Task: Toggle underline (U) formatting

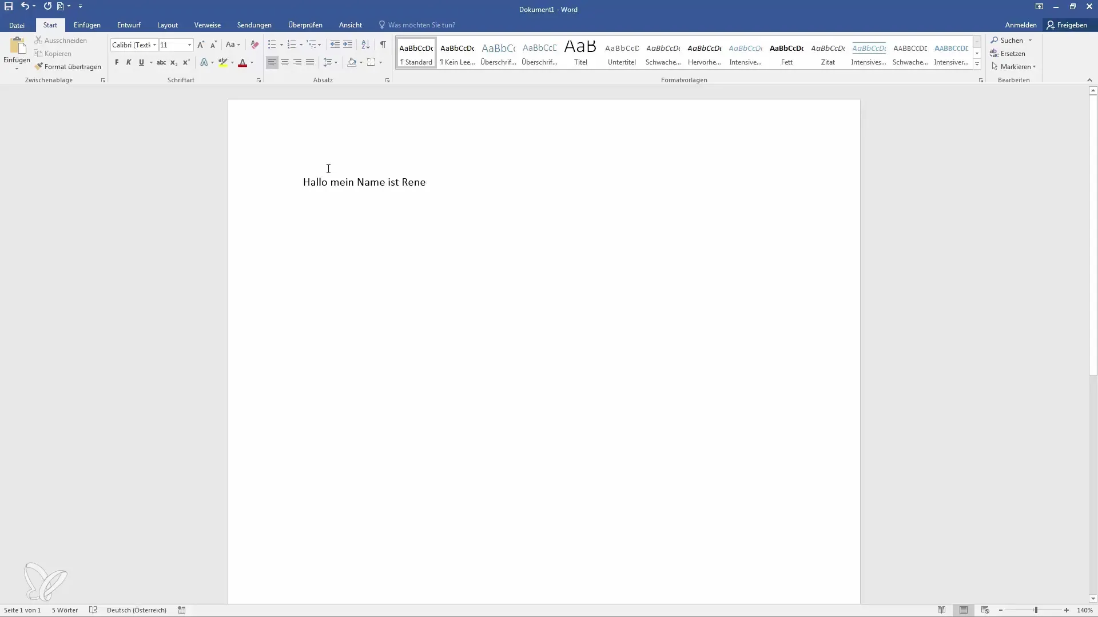Action: pos(141,62)
